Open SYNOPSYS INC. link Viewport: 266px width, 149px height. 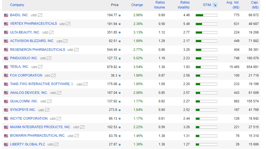(x=23, y=110)
